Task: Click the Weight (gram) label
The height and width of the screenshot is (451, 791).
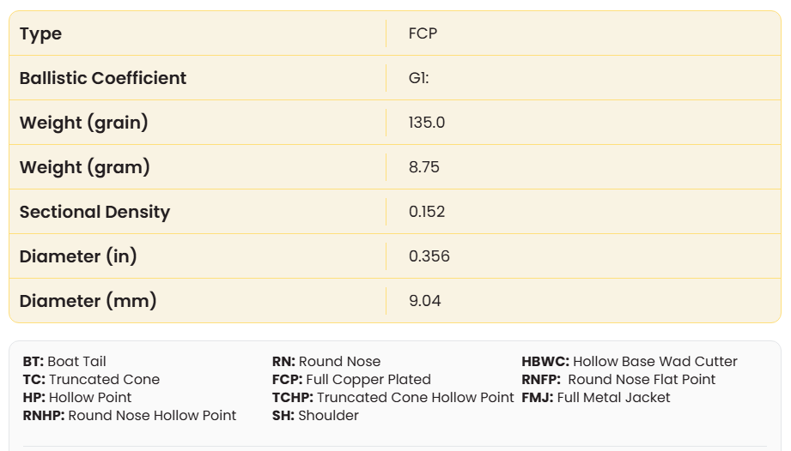Action: [x=84, y=167]
